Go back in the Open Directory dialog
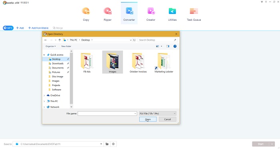This screenshot has width=280, height=149. 46,40
